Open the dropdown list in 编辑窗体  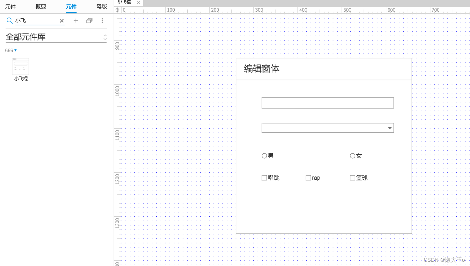pyautogui.click(x=390, y=128)
